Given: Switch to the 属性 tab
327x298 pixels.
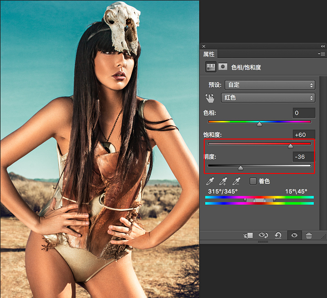Looking at the screenshot, I should 209,54.
